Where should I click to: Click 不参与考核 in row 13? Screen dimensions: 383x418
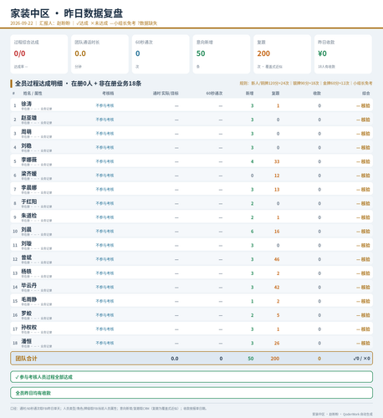pyautogui.click(x=105, y=273)
